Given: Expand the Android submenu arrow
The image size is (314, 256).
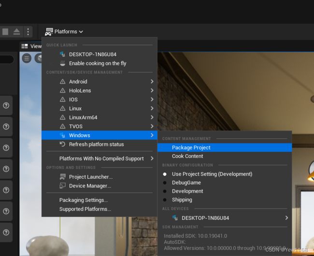Looking at the screenshot, I should tap(152, 82).
